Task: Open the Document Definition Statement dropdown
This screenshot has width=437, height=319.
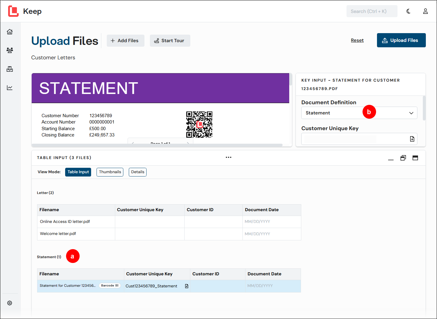Action: [x=359, y=113]
